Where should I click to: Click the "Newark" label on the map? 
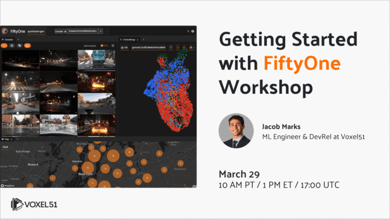[33, 164]
